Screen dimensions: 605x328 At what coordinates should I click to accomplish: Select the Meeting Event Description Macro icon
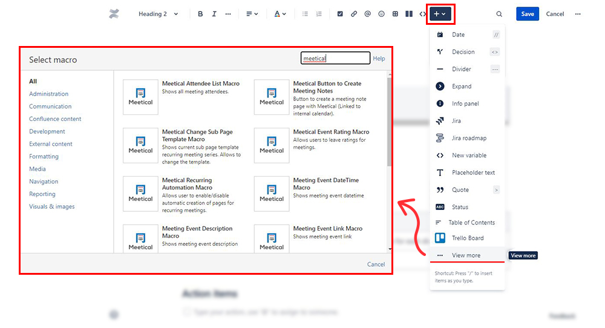(140, 238)
